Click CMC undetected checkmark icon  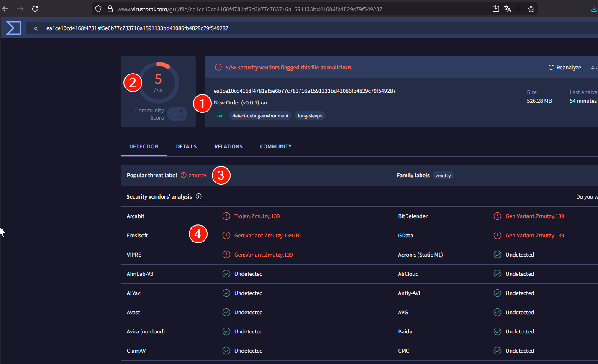click(498, 351)
